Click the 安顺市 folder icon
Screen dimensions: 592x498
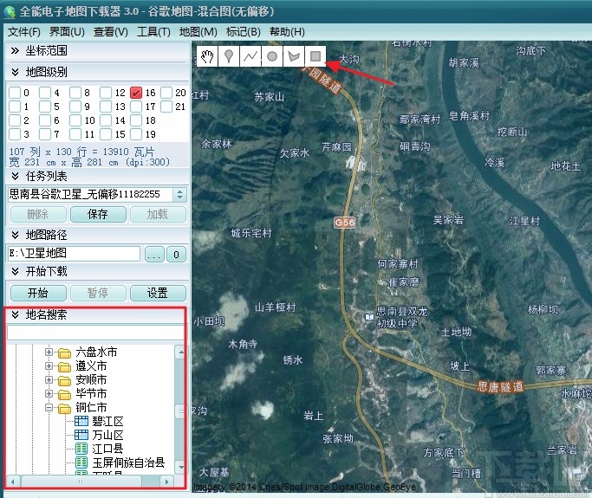(x=64, y=381)
